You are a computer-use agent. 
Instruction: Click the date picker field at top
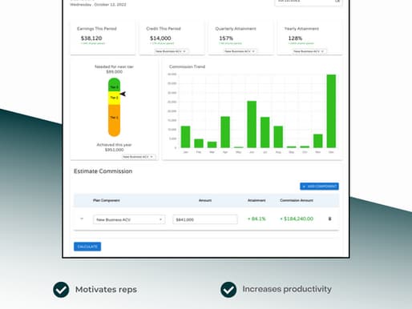tap(309, 2)
